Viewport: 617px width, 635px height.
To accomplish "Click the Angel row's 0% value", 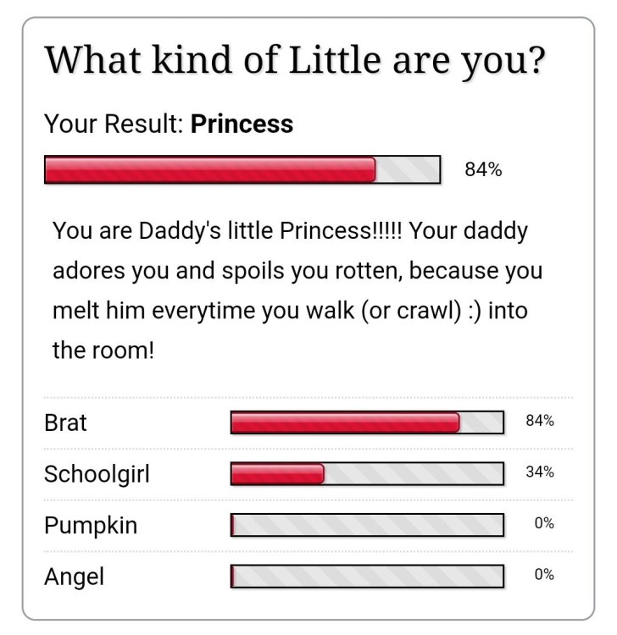I will [544, 574].
